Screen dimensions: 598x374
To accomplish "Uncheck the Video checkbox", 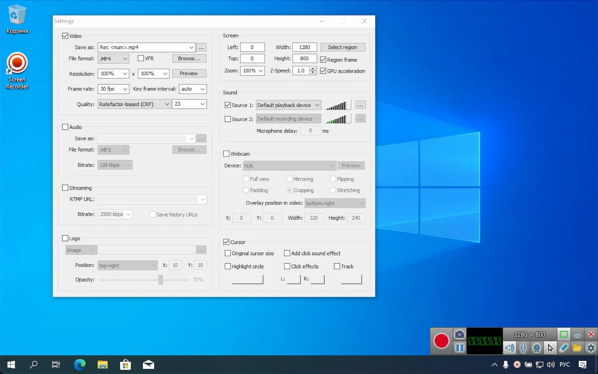I will (x=65, y=36).
